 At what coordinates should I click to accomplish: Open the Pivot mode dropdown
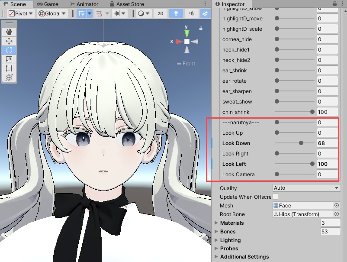coord(20,13)
